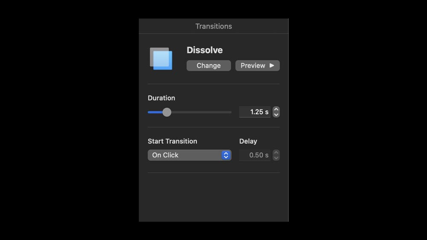Image resolution: width=427 pixels, height=240 pixels.
Task: Click the unfilled right part of Duration slider
Action: 201,112
